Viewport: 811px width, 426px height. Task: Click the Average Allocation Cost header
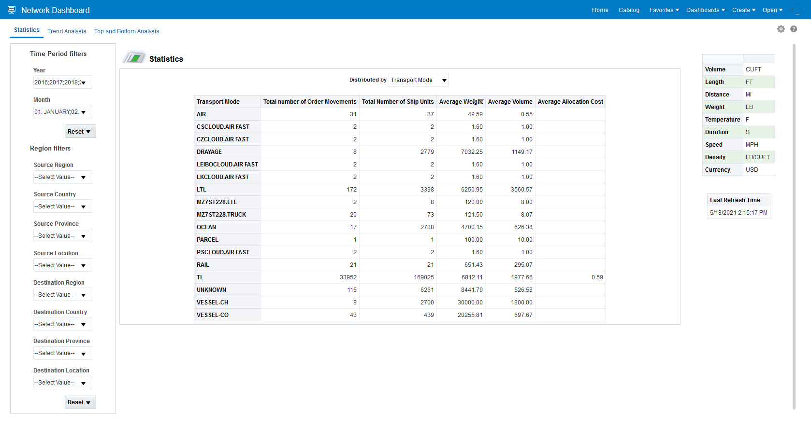(x=570, y=102)
